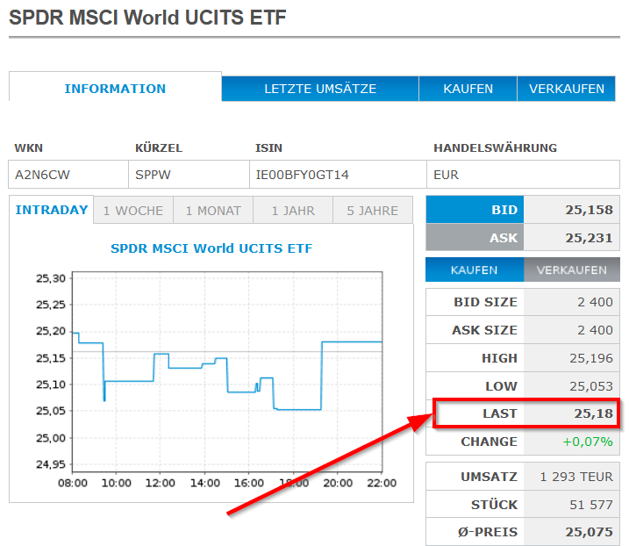
Task: Show the 1 Woche chart
Action: coord(133,211)
